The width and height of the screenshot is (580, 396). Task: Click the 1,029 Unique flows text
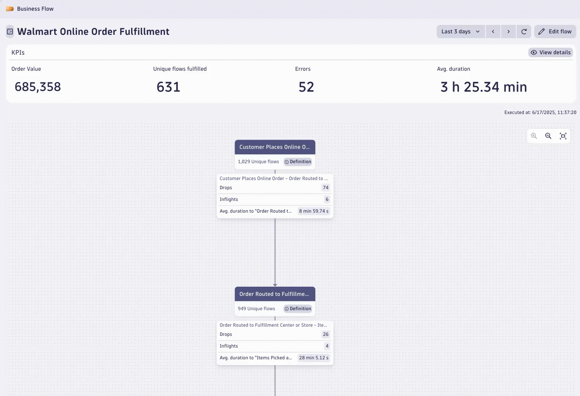258,162
